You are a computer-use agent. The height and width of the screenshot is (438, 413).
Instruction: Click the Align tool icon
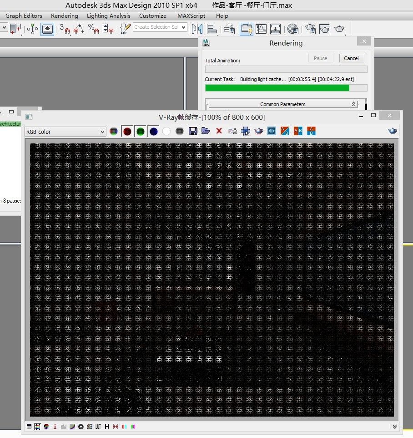[212, 29]
